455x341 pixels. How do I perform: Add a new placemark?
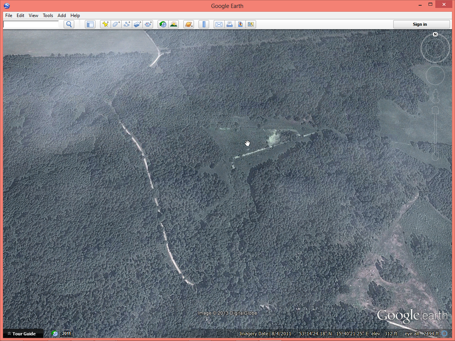105,24
